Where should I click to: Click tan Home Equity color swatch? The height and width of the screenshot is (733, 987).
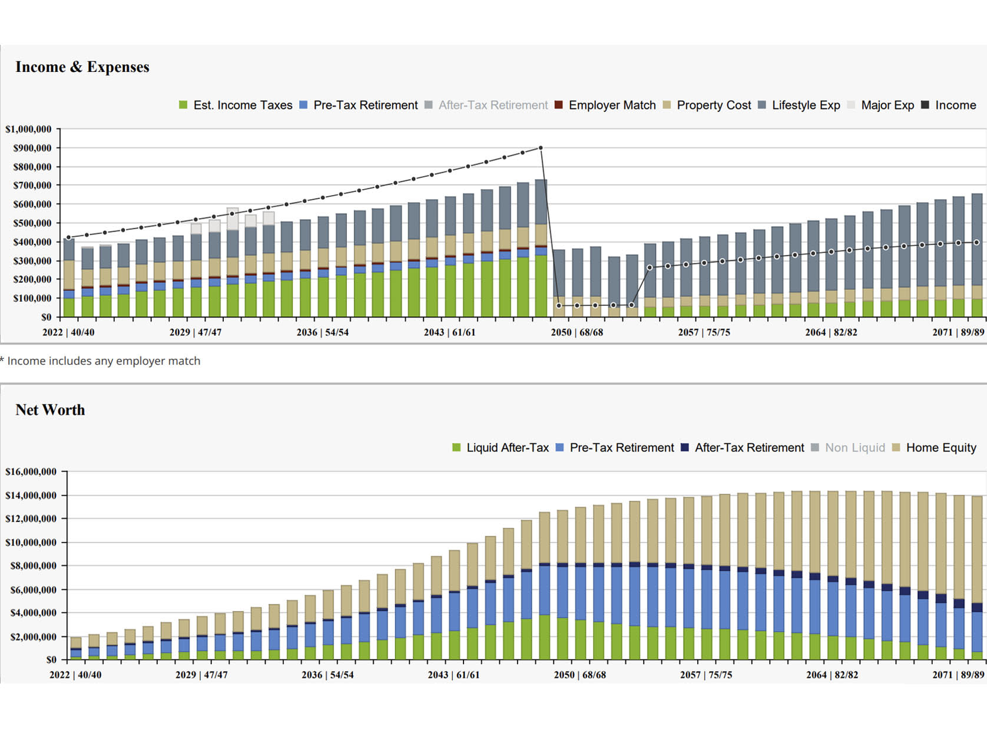coord(896,448)
